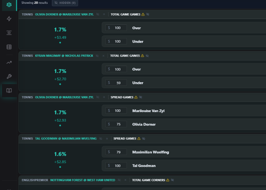Hide the Total Game Corners market

173,180
